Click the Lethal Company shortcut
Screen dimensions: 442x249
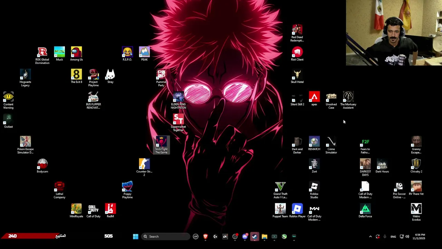click(x=59, y=190)
